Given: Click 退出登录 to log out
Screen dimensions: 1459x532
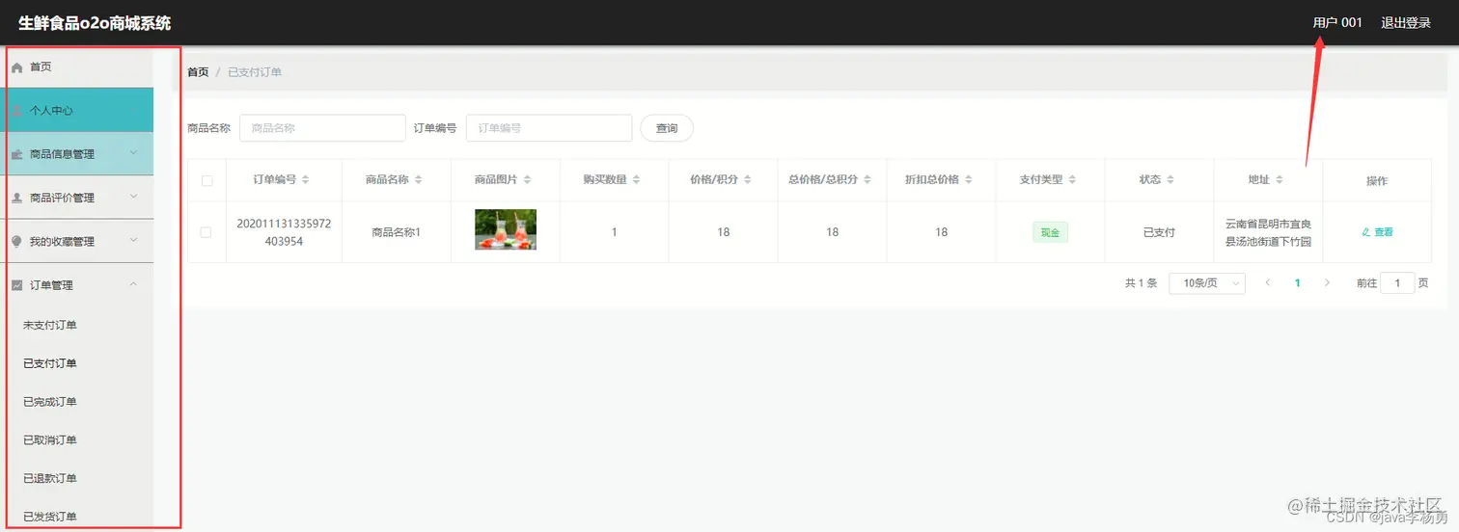Looking at the screenshot, I should [x=1406, y=23].
